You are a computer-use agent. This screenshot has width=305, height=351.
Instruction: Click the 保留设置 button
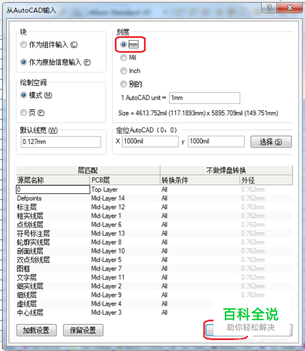click(x=83, y=330)
